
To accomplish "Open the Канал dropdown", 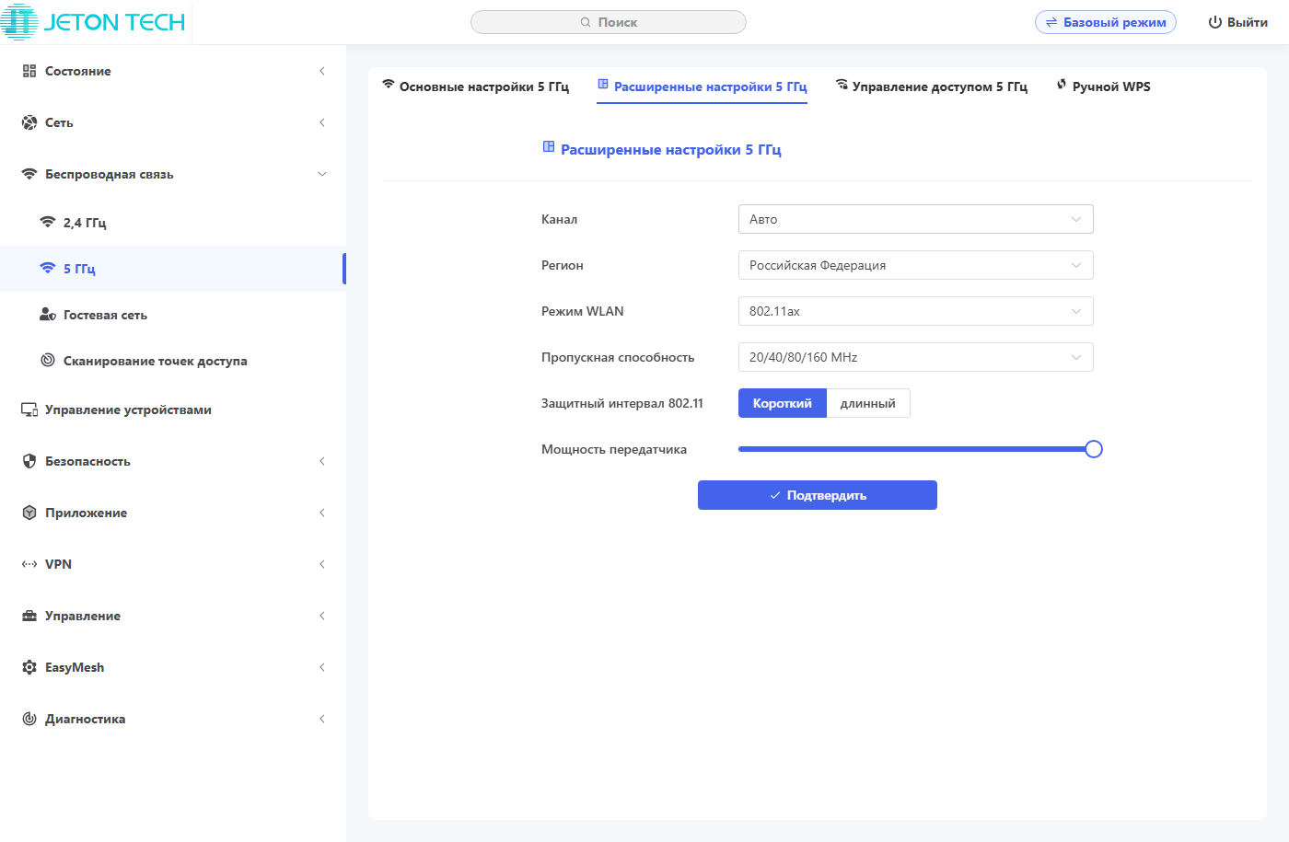I will click(x=915, y=219).
